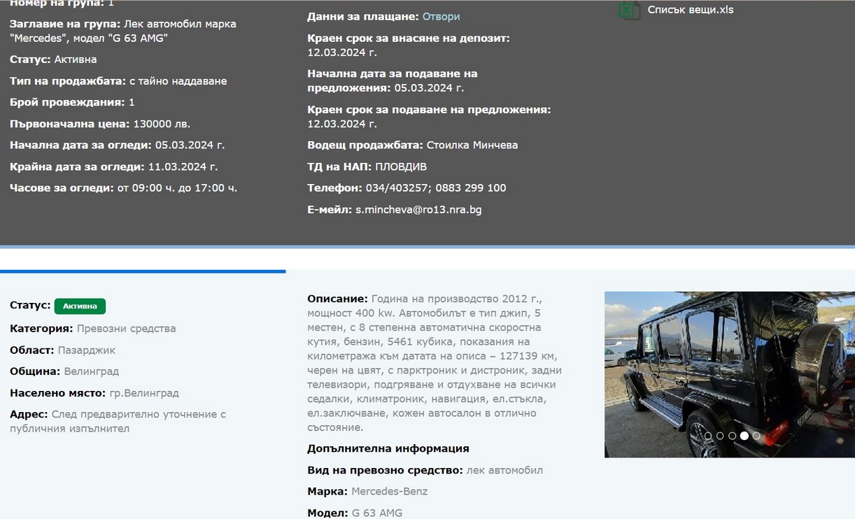Select the second carousel dot on car photo

click(720, 436)
